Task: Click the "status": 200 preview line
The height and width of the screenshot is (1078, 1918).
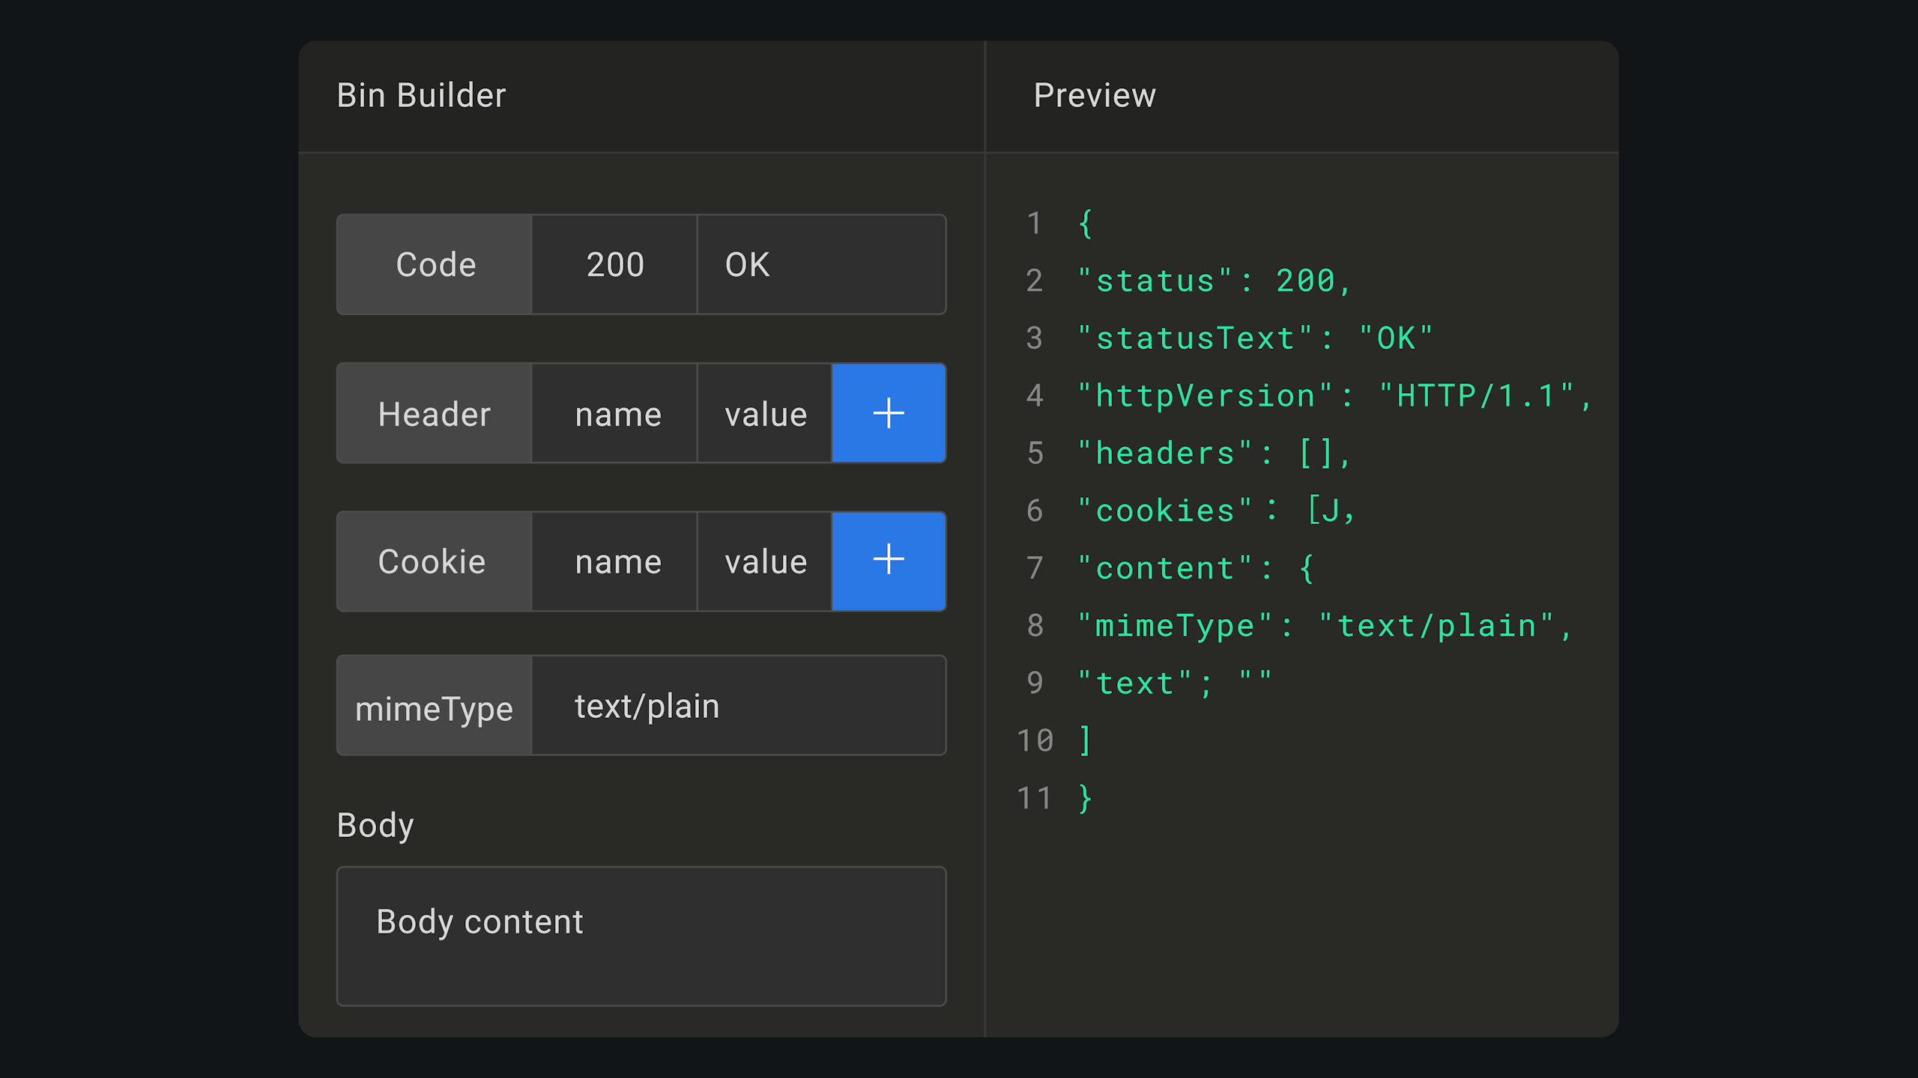Action: [x=1214, y=281]
